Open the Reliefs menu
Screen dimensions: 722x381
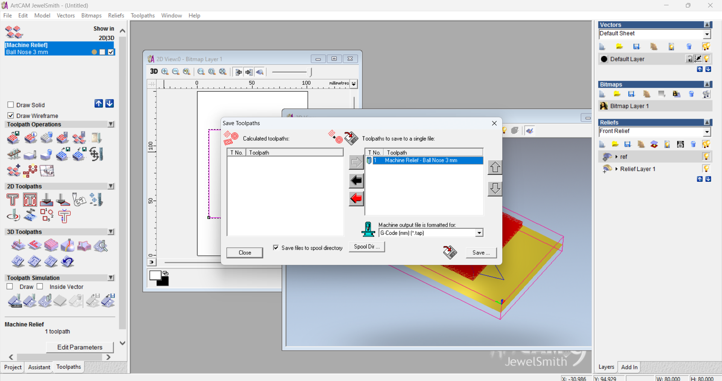point(116,15)
